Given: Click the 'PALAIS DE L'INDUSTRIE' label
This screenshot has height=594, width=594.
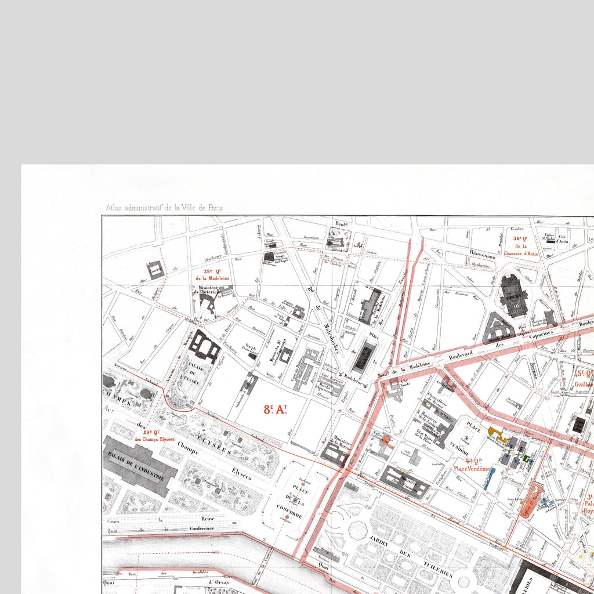Looking at the screenshot, I should tap(136, 466).
